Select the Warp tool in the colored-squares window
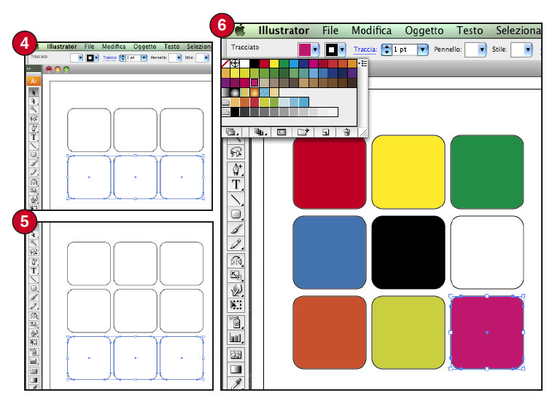This screenshot has height=406, width=555. [236, 290]
